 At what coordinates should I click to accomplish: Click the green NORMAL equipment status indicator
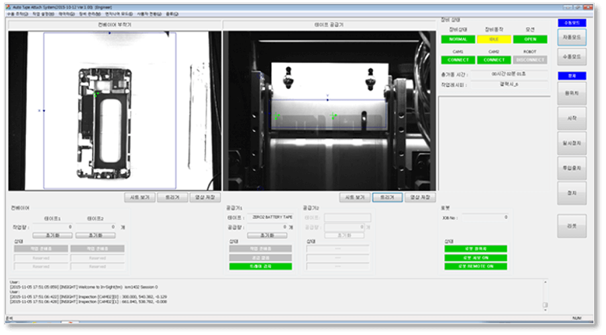[x=458, y=39]
